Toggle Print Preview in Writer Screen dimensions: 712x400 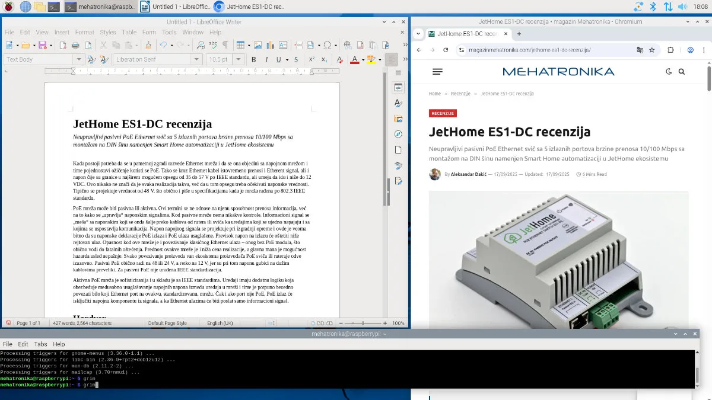click(x=88, y=45)
